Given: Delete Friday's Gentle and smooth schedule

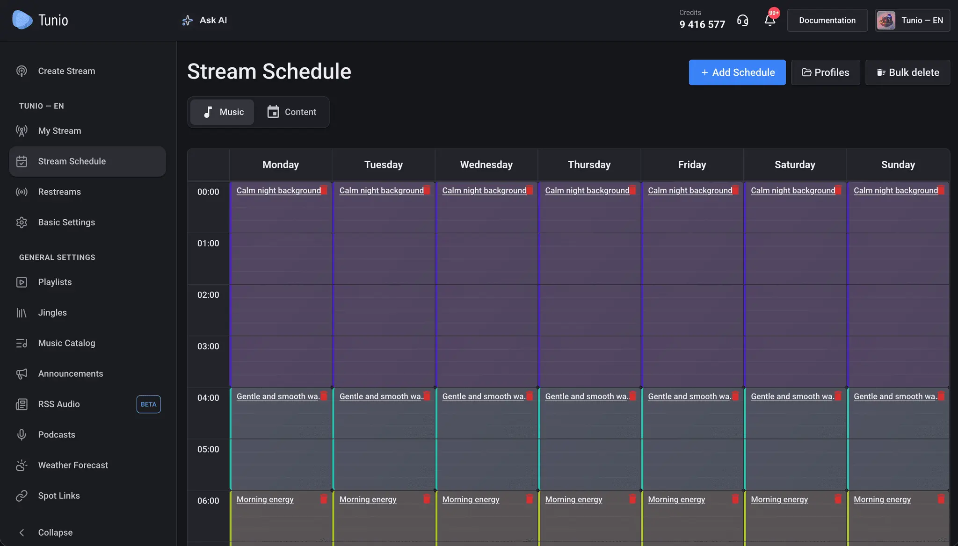Looking at the screenshot, I should pyautogui.click(x=735, y=396).
